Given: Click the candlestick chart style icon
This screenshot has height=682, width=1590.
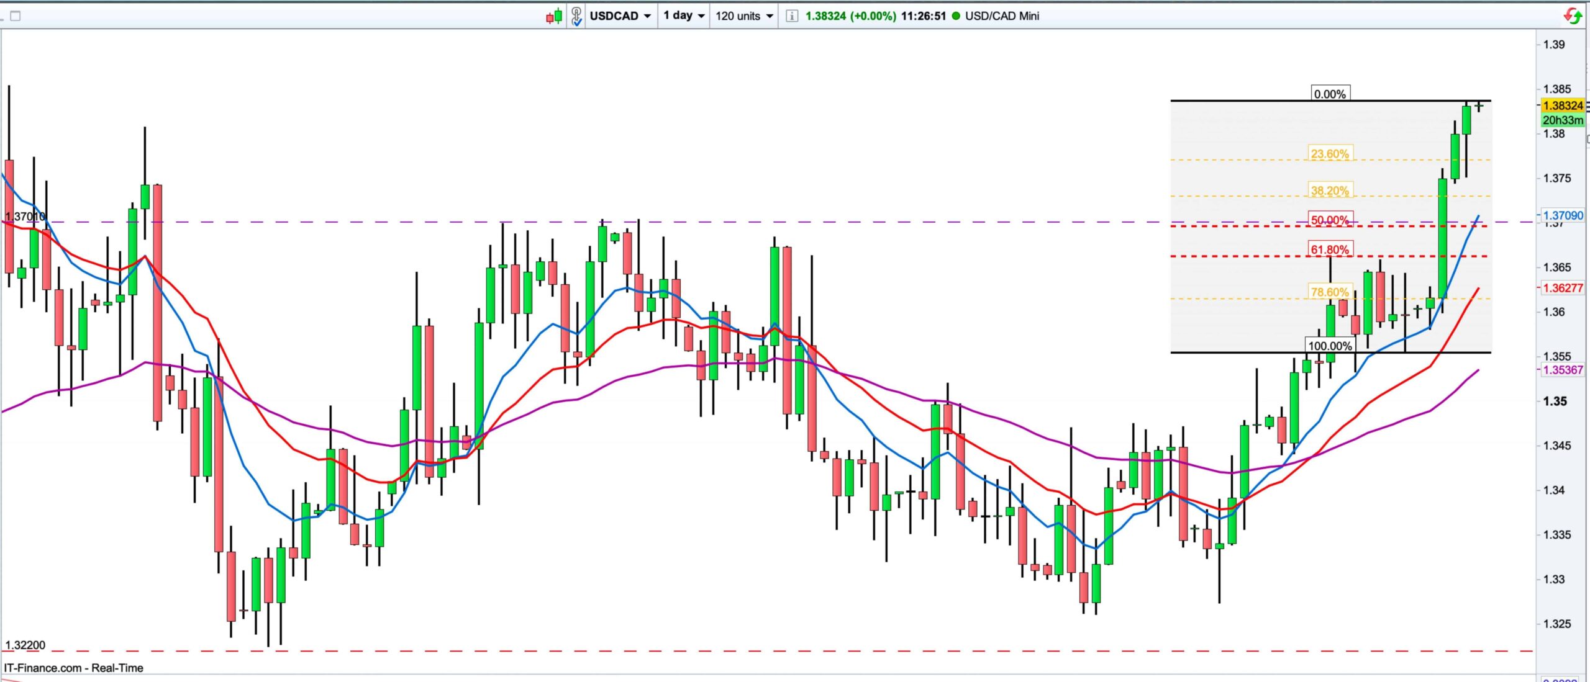Looking at the screenshot, I should 554,16.
